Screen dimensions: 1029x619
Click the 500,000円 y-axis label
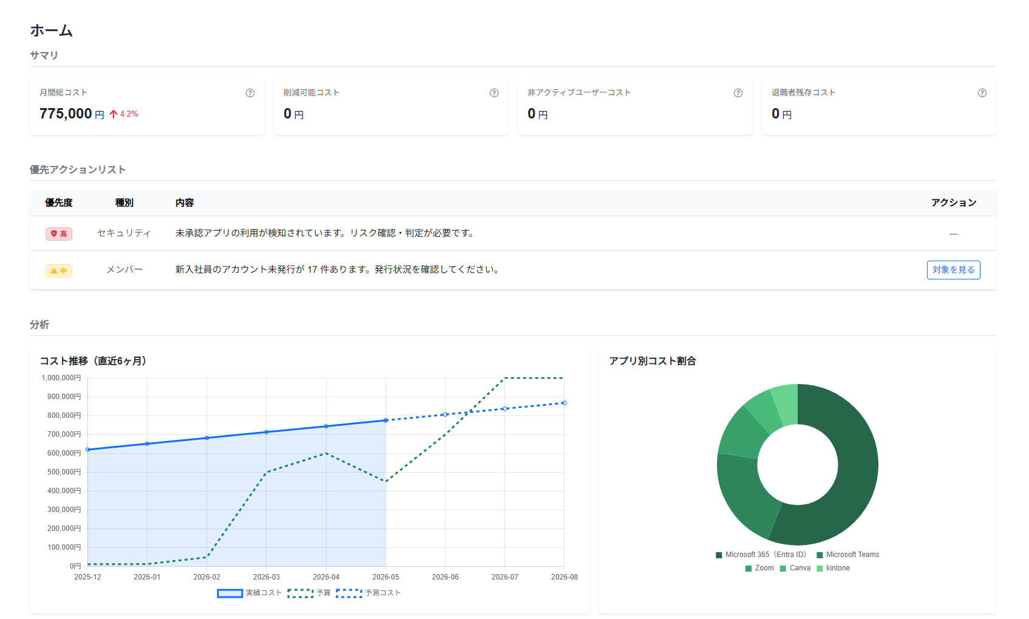click(x=64, y=472)
